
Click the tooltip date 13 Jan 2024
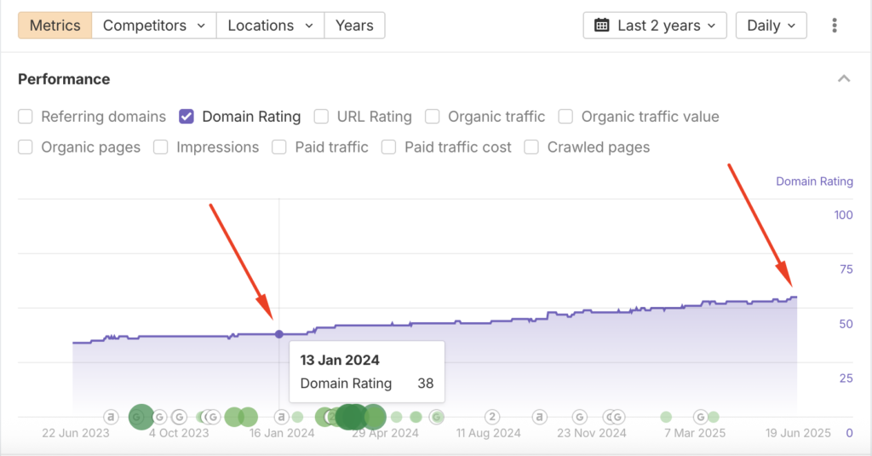(340, 361)
